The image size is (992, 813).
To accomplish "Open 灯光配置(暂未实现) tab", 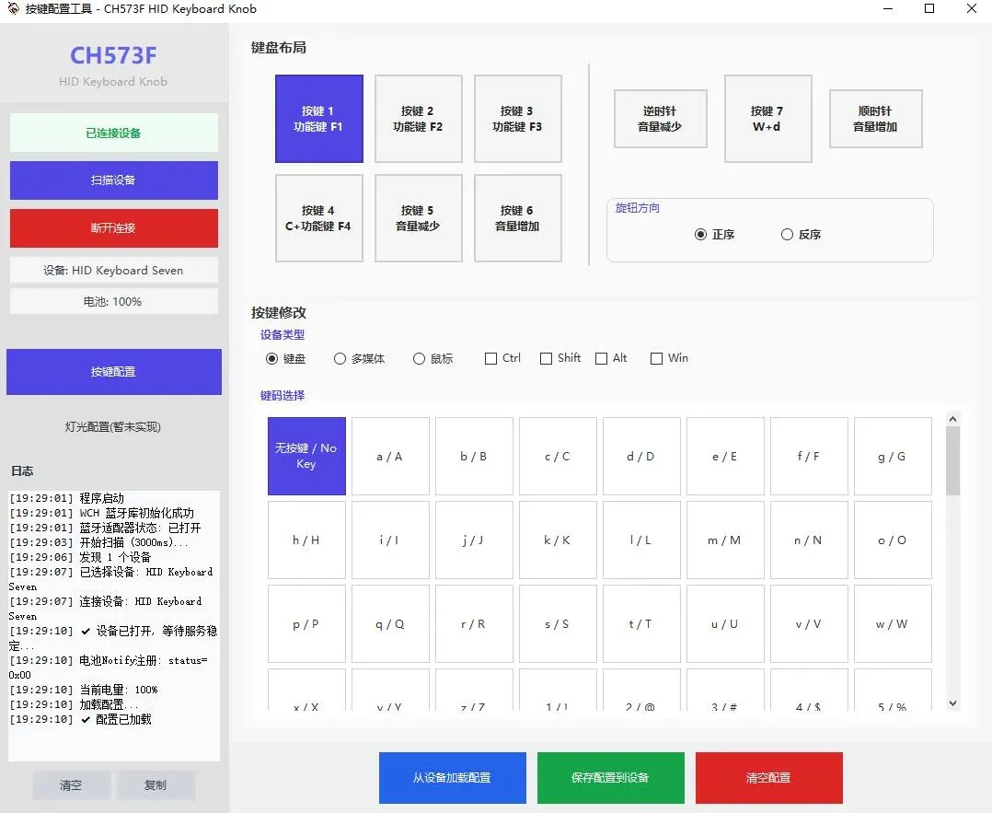I will [113, 427].
